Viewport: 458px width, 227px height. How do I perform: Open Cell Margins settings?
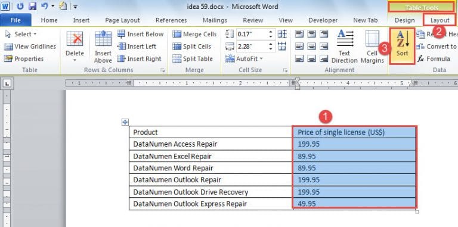point(372,46)
